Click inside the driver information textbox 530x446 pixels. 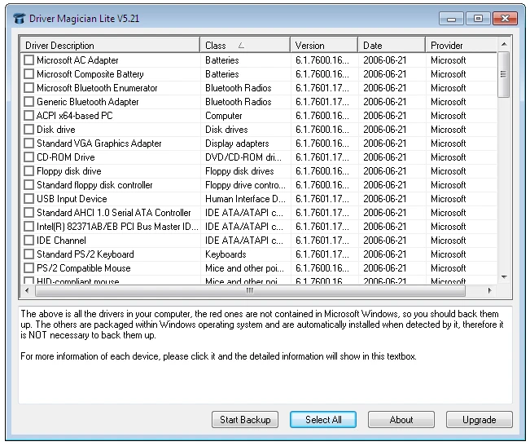265,355
